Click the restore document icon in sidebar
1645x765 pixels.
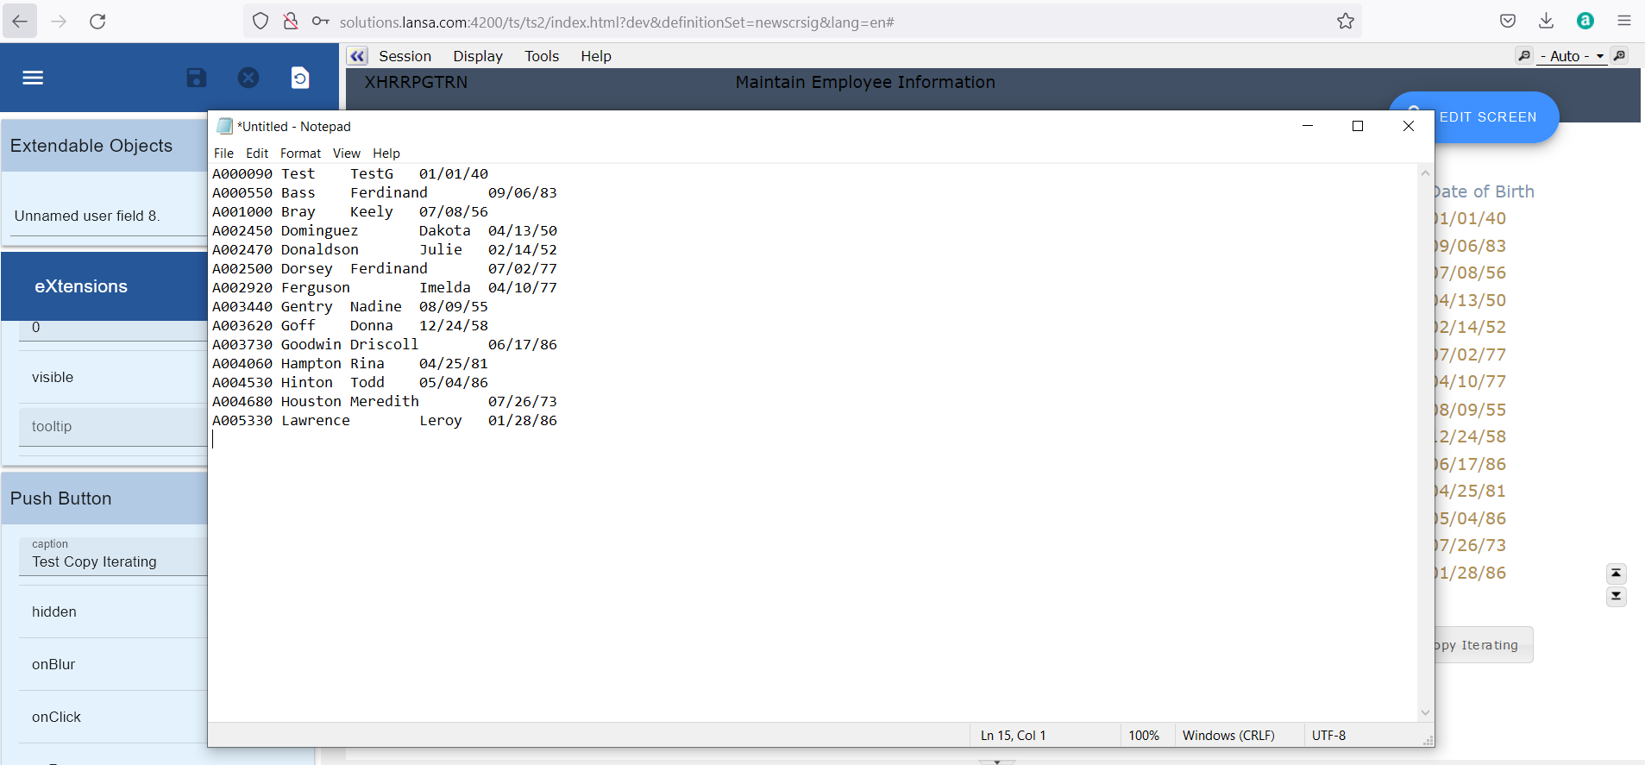click(300, 78)
